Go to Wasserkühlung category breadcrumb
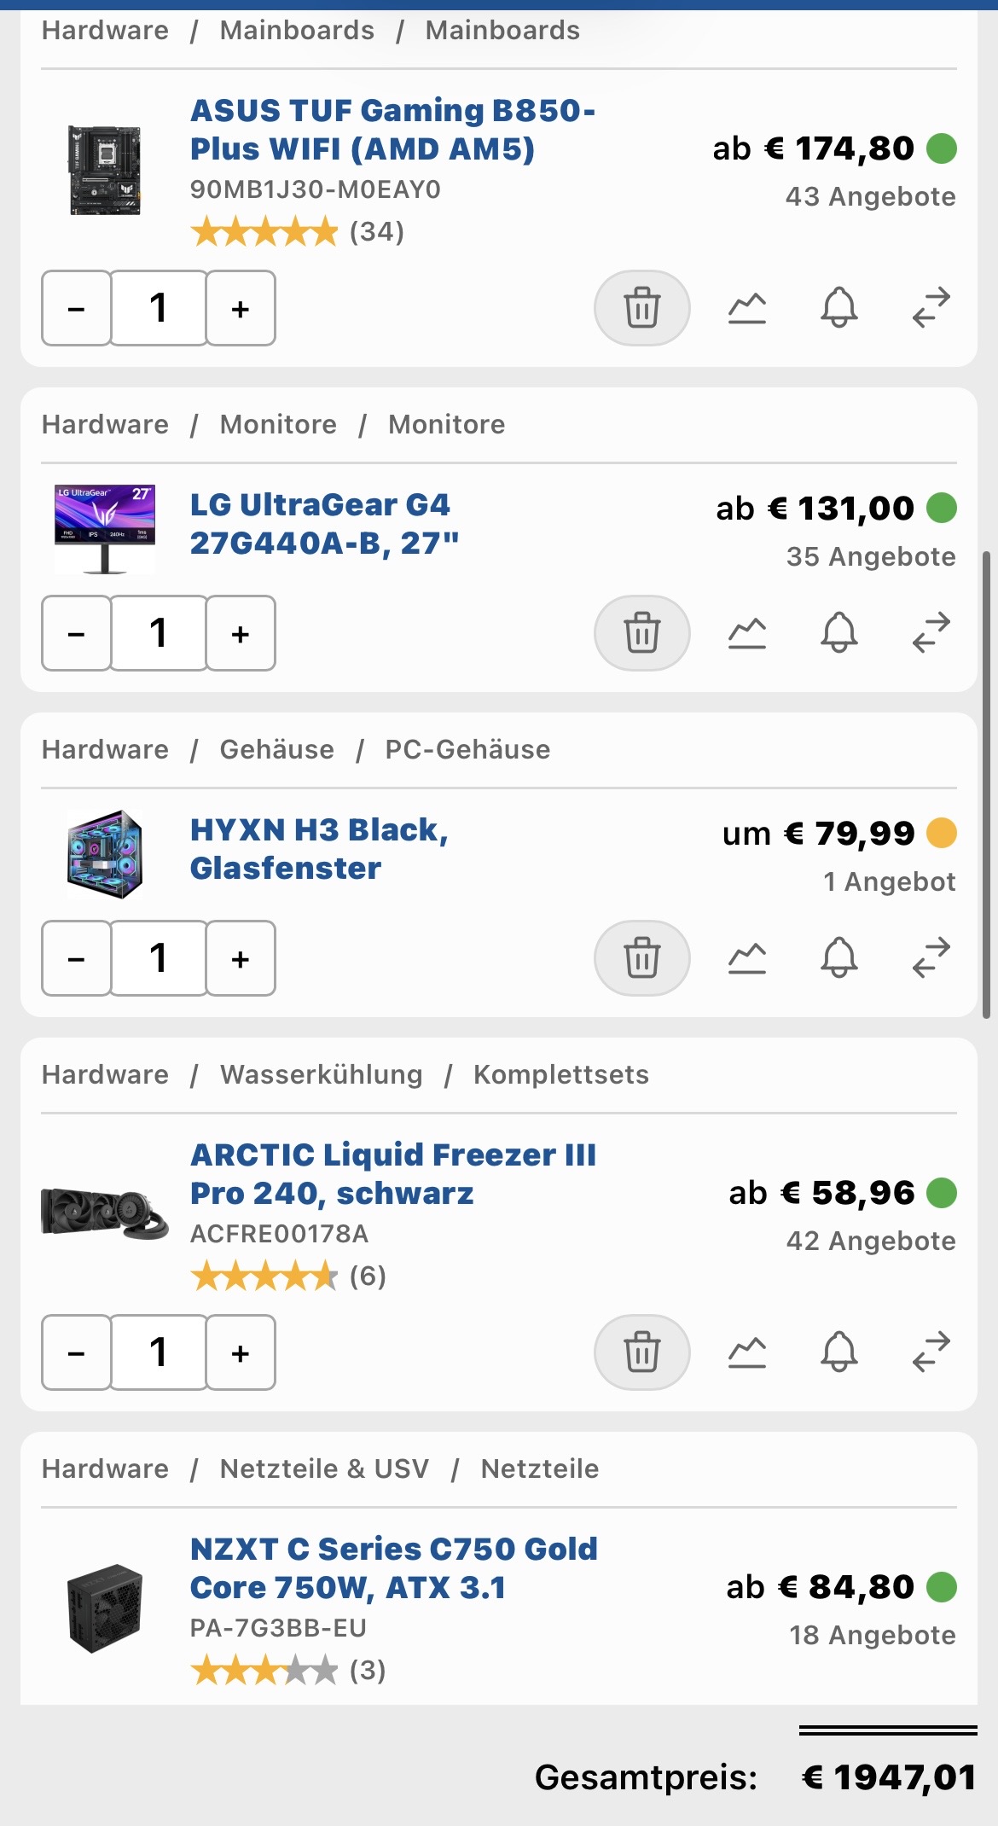 click(321, 1074)
